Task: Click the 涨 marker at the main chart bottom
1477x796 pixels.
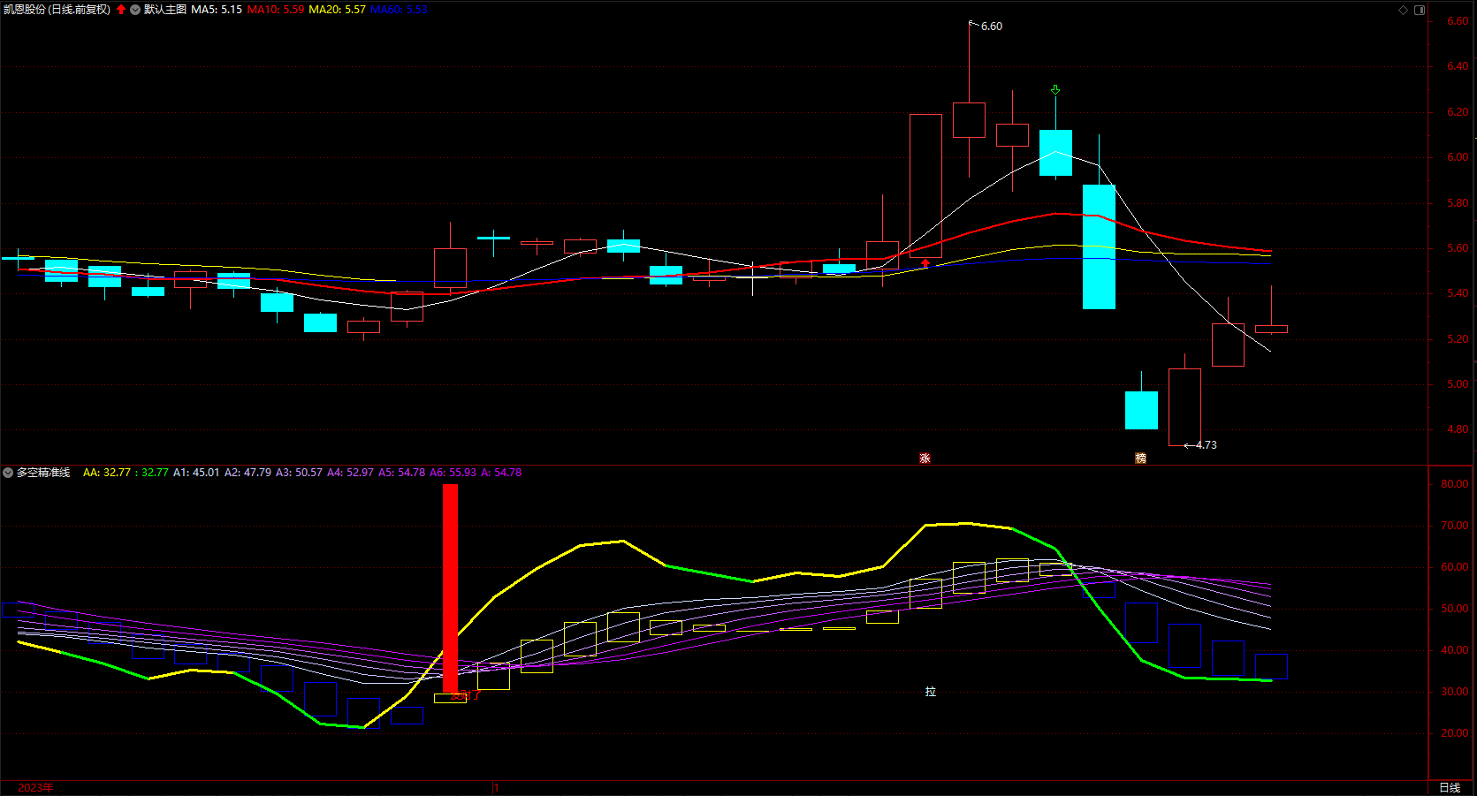Action: (x=925, y=458)
